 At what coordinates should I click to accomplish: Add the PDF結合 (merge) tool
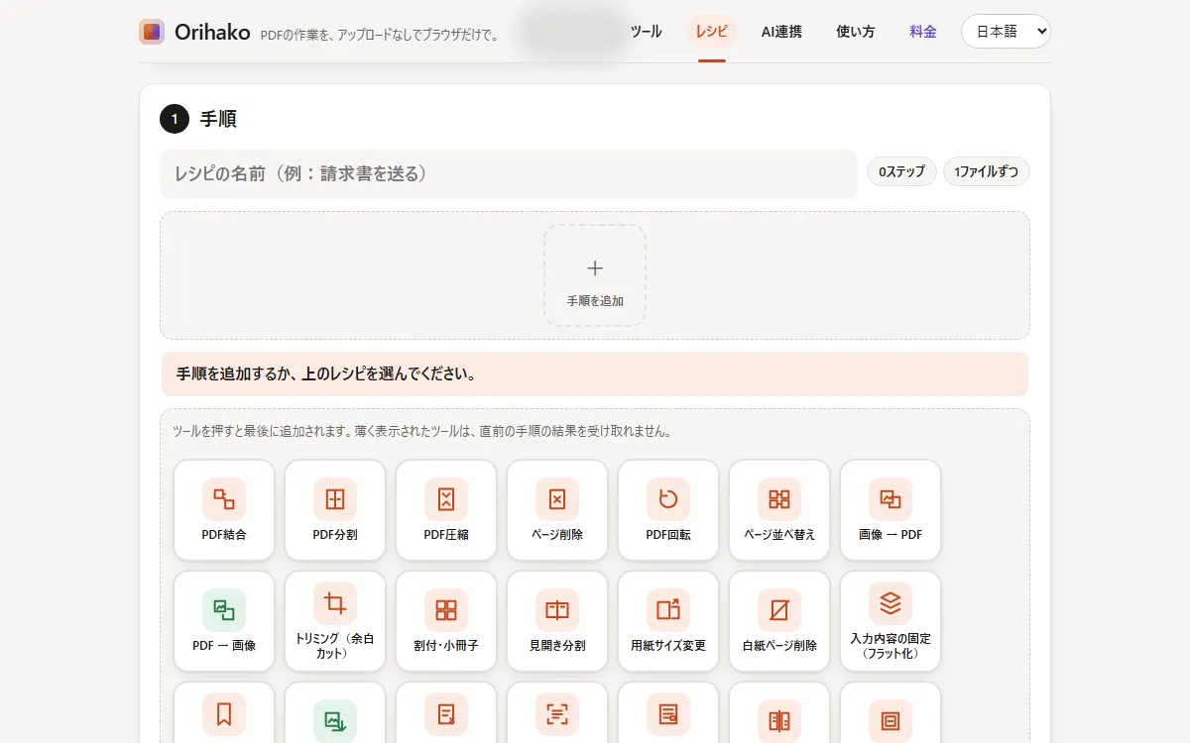[x=224, y=510]
